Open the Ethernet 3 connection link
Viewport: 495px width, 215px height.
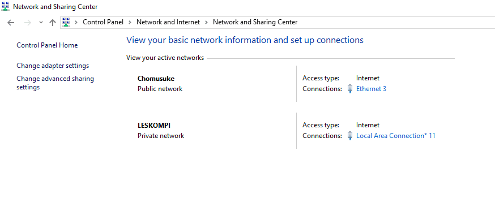pos(372,89)
